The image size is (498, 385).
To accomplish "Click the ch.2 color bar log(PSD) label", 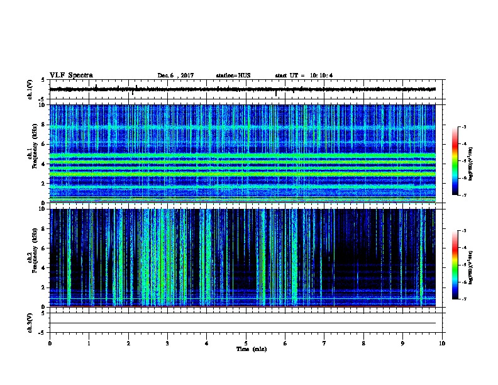I will [471, 268].
